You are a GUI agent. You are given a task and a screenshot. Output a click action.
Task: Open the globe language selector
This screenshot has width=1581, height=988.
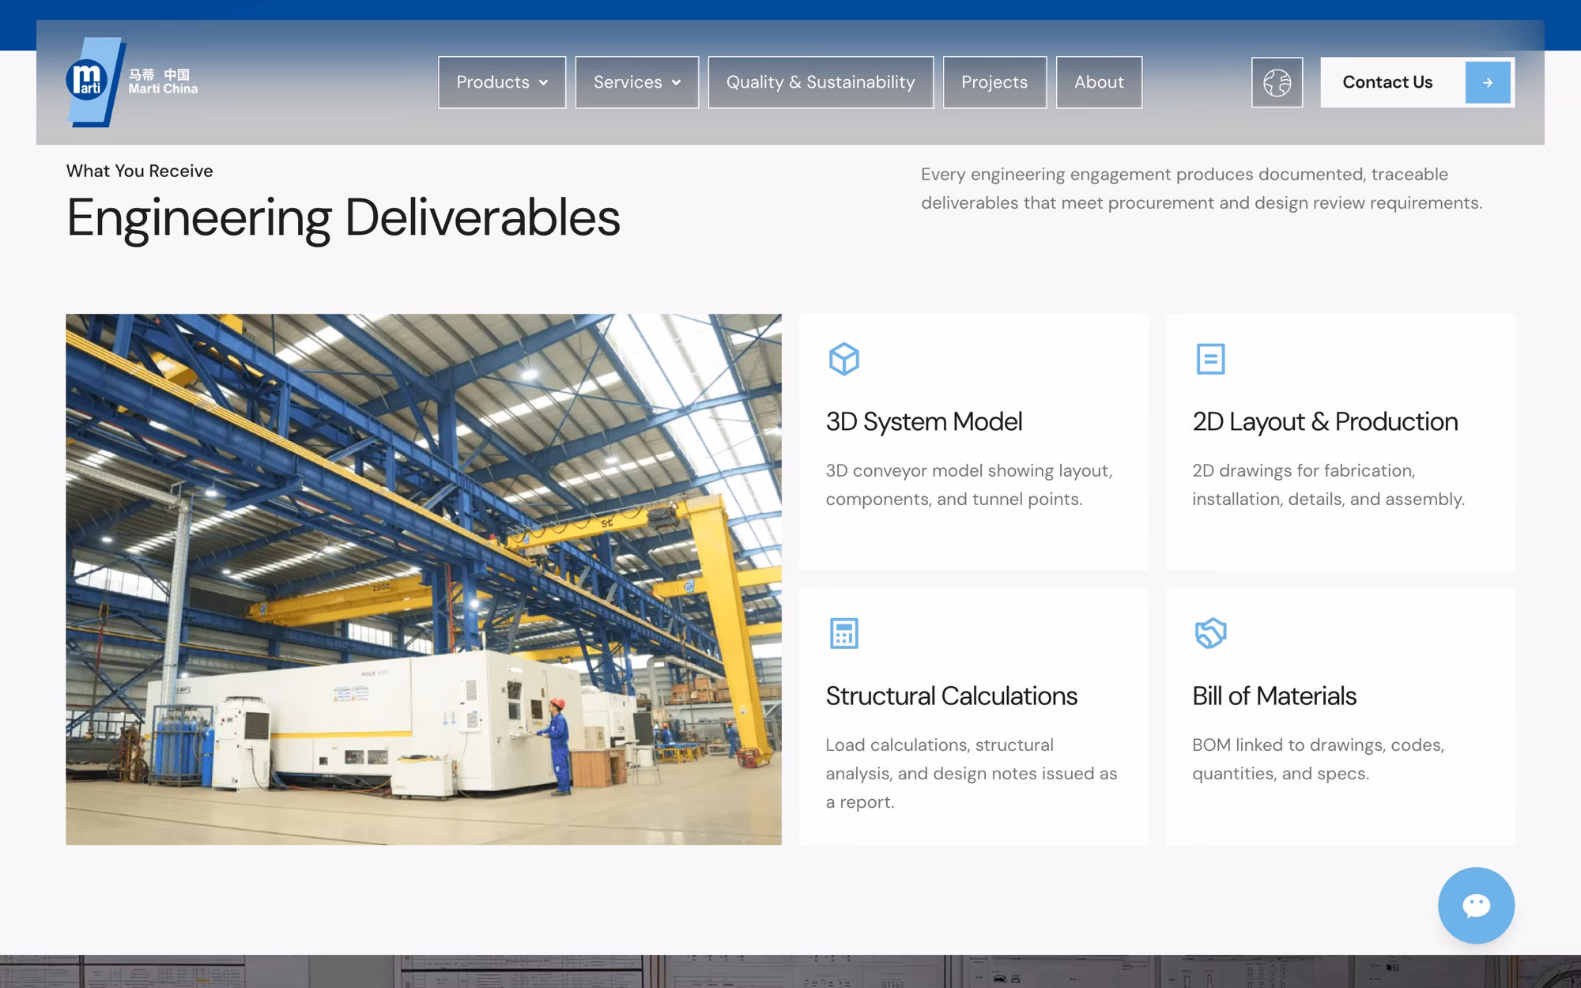pos(1277,82)
